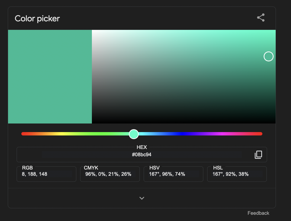Click the round hue slider handle
The image size is (291, 221).
coord(134,134)
